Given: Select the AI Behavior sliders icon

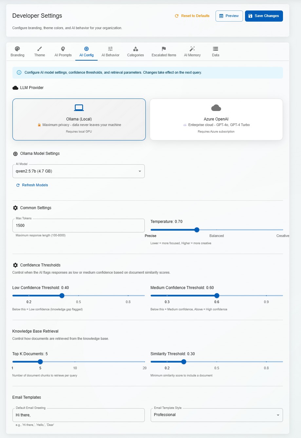Looking at the screenshot, I should [x=110, y=48].
